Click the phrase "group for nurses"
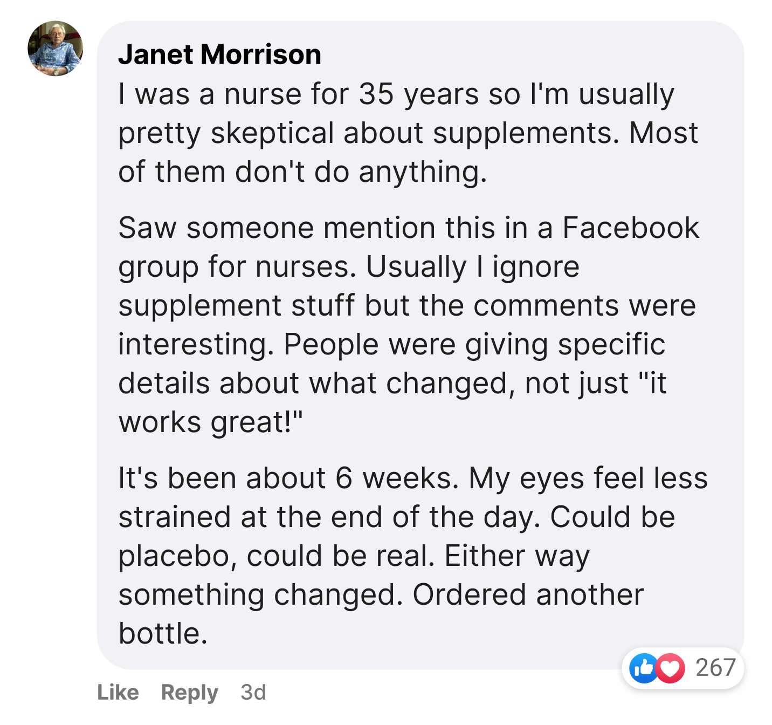 (237, 267)
